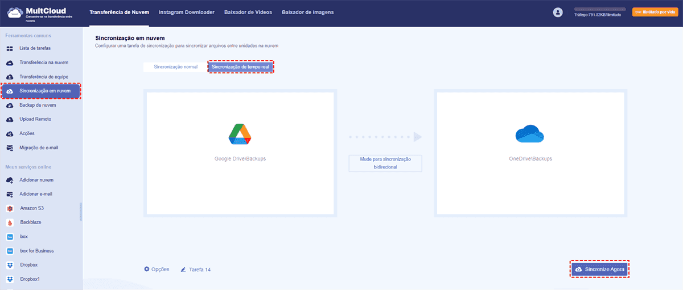The image size is (683, 290).
Task: Select the Sincronização de tempo real tab
Action: (241, 66)
